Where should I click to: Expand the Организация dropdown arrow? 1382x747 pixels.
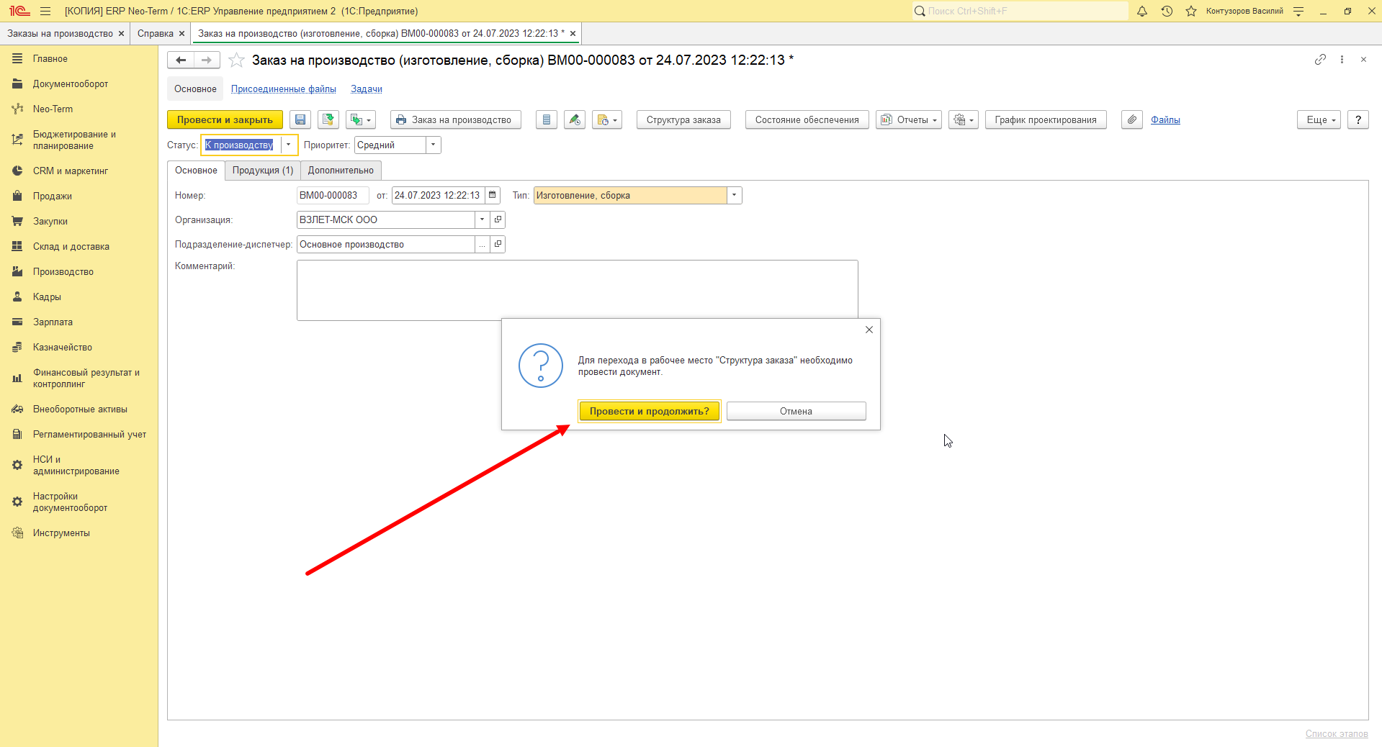tap(482, 220)
